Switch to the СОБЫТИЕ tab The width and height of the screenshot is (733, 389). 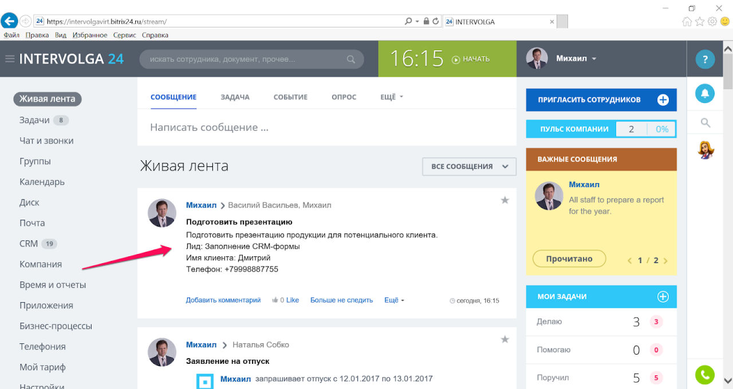coord(290,97)
